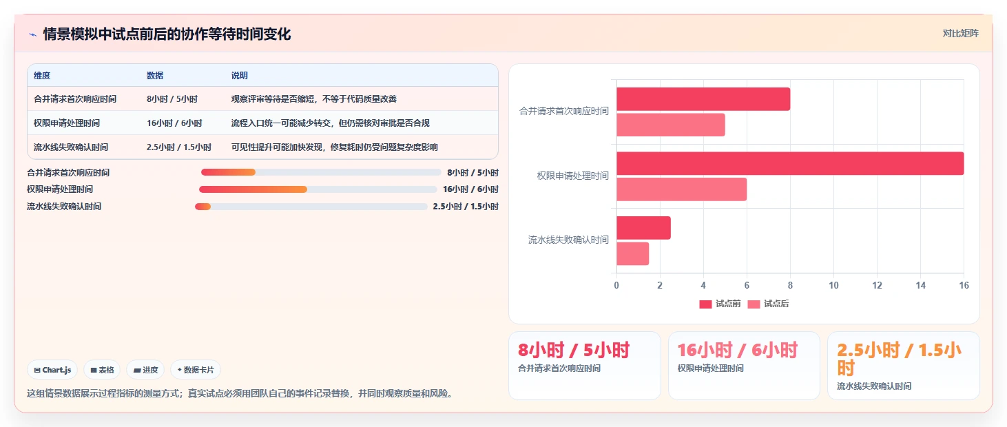The height and width of the screenshot is (427, 1007).
Task: Click the 说明 column header
Action: pos(240,76)
